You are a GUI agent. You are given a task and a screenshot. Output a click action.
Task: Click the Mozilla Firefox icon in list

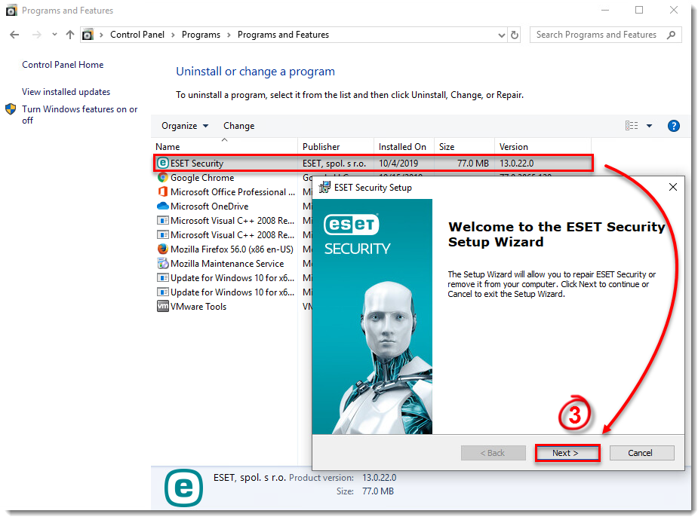163,249
